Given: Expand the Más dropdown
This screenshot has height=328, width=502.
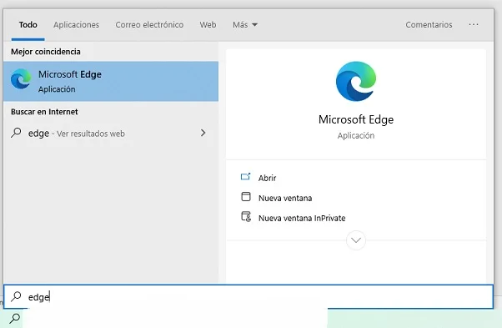Looking at the screenshot, I should [245, 25].
